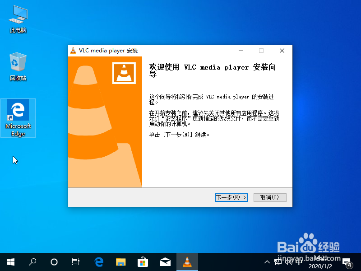
Task: Open the notification action center
Action: pyautogui.click(x=347, y=262)
